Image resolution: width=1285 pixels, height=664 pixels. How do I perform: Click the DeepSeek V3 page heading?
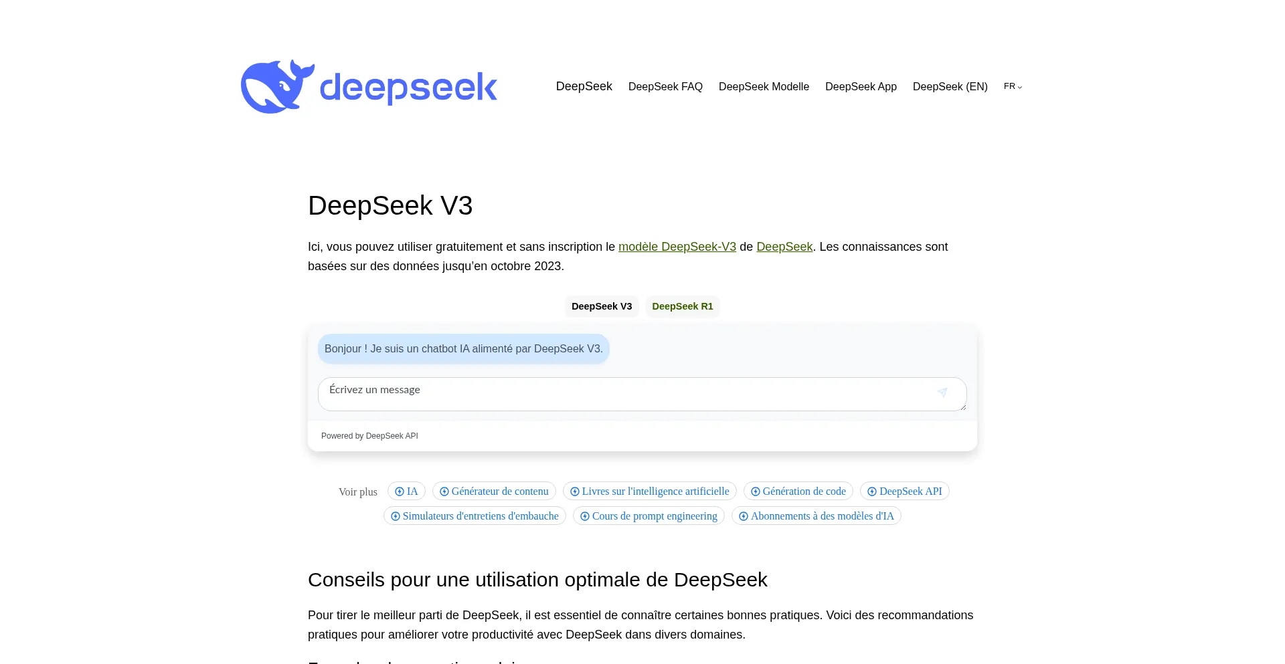[390, 205]
